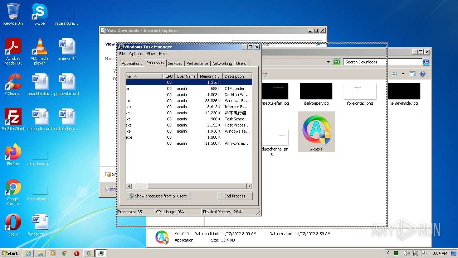Open the Options menu in Task Manager
Screen dimensions: 458x258
(136, 54)
